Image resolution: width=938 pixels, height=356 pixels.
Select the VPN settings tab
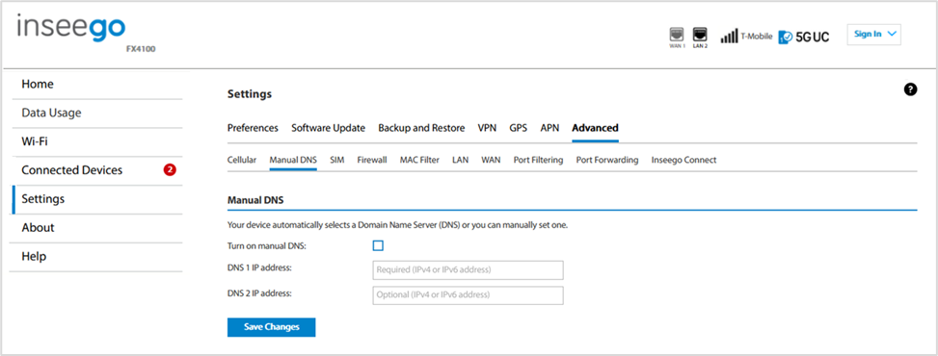[487, 128]
